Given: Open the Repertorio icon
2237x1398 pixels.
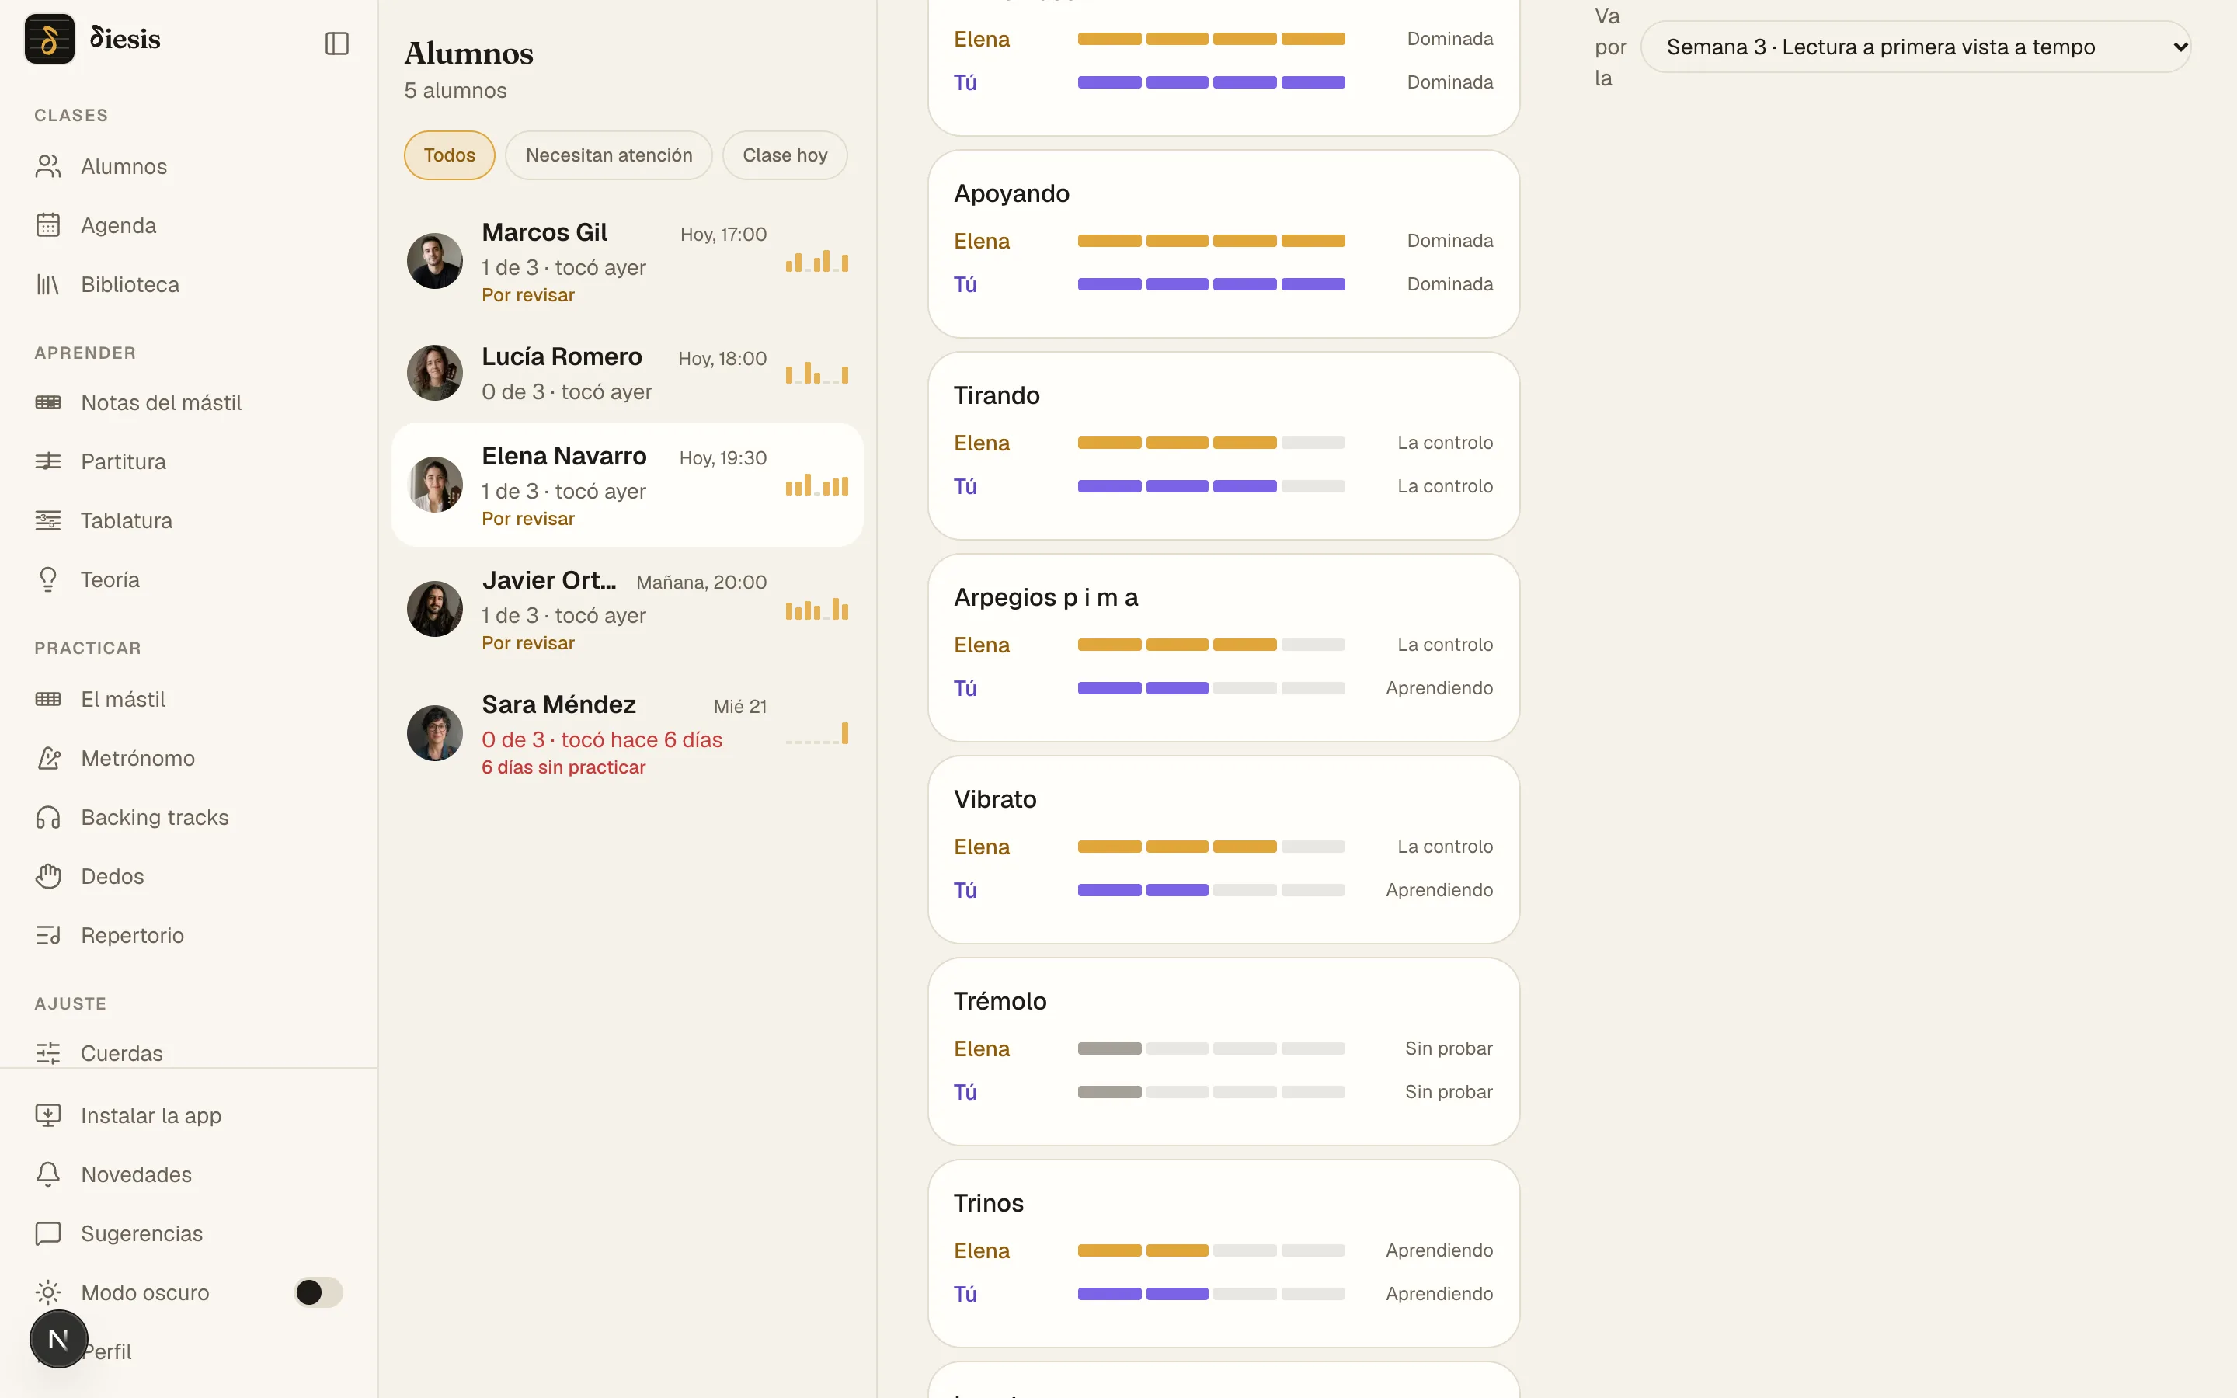Looking at the screenshot, I should coord(48,936).
